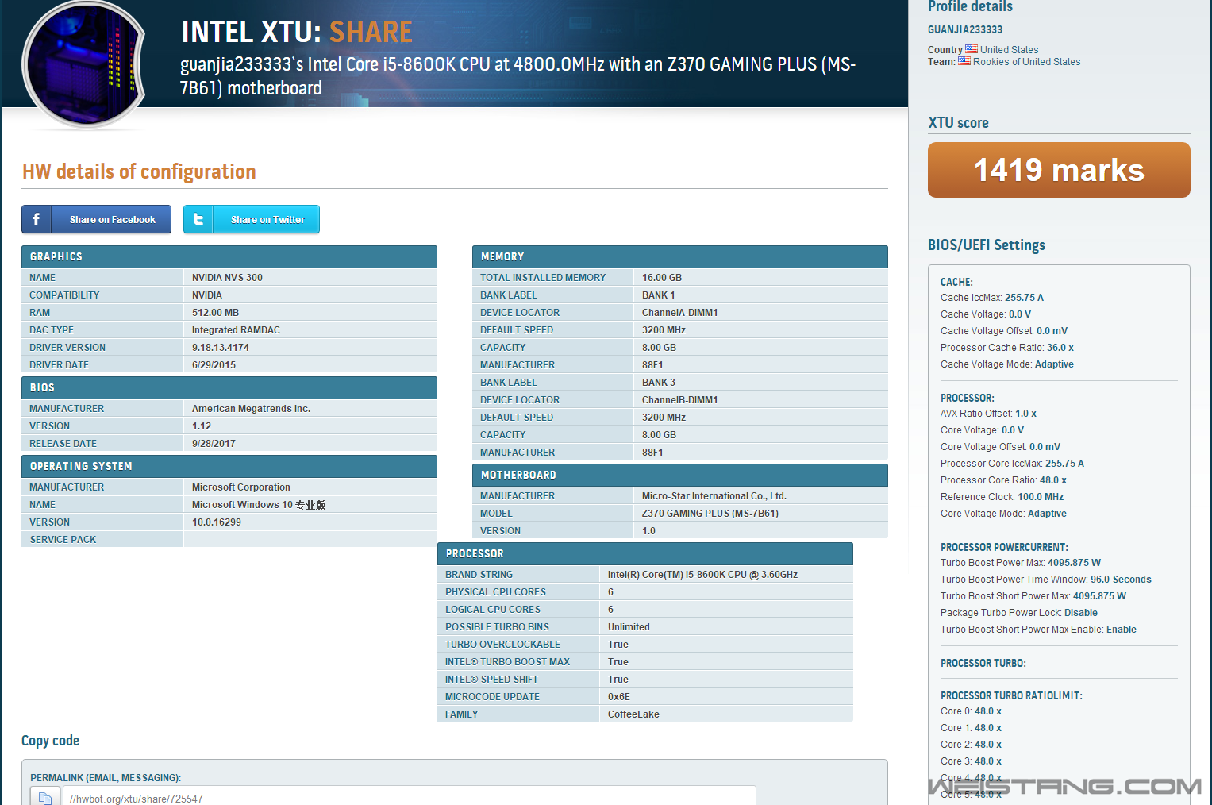Select driver version 9.18.13.4174
Screen dimensions: 1212x805
(x=221, y=347)
